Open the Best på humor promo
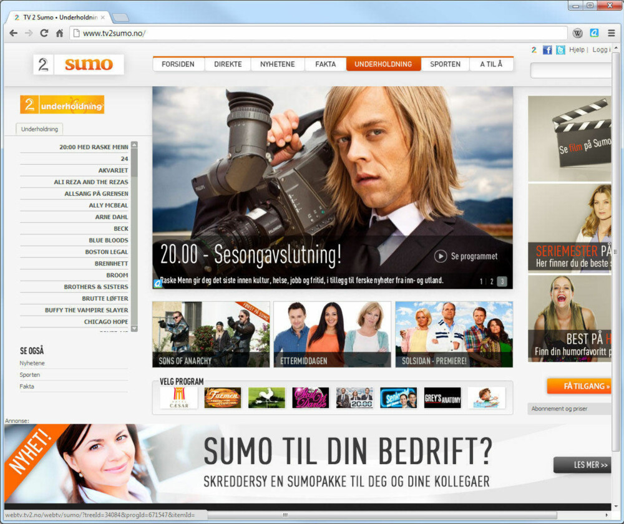 pos(570,319)
